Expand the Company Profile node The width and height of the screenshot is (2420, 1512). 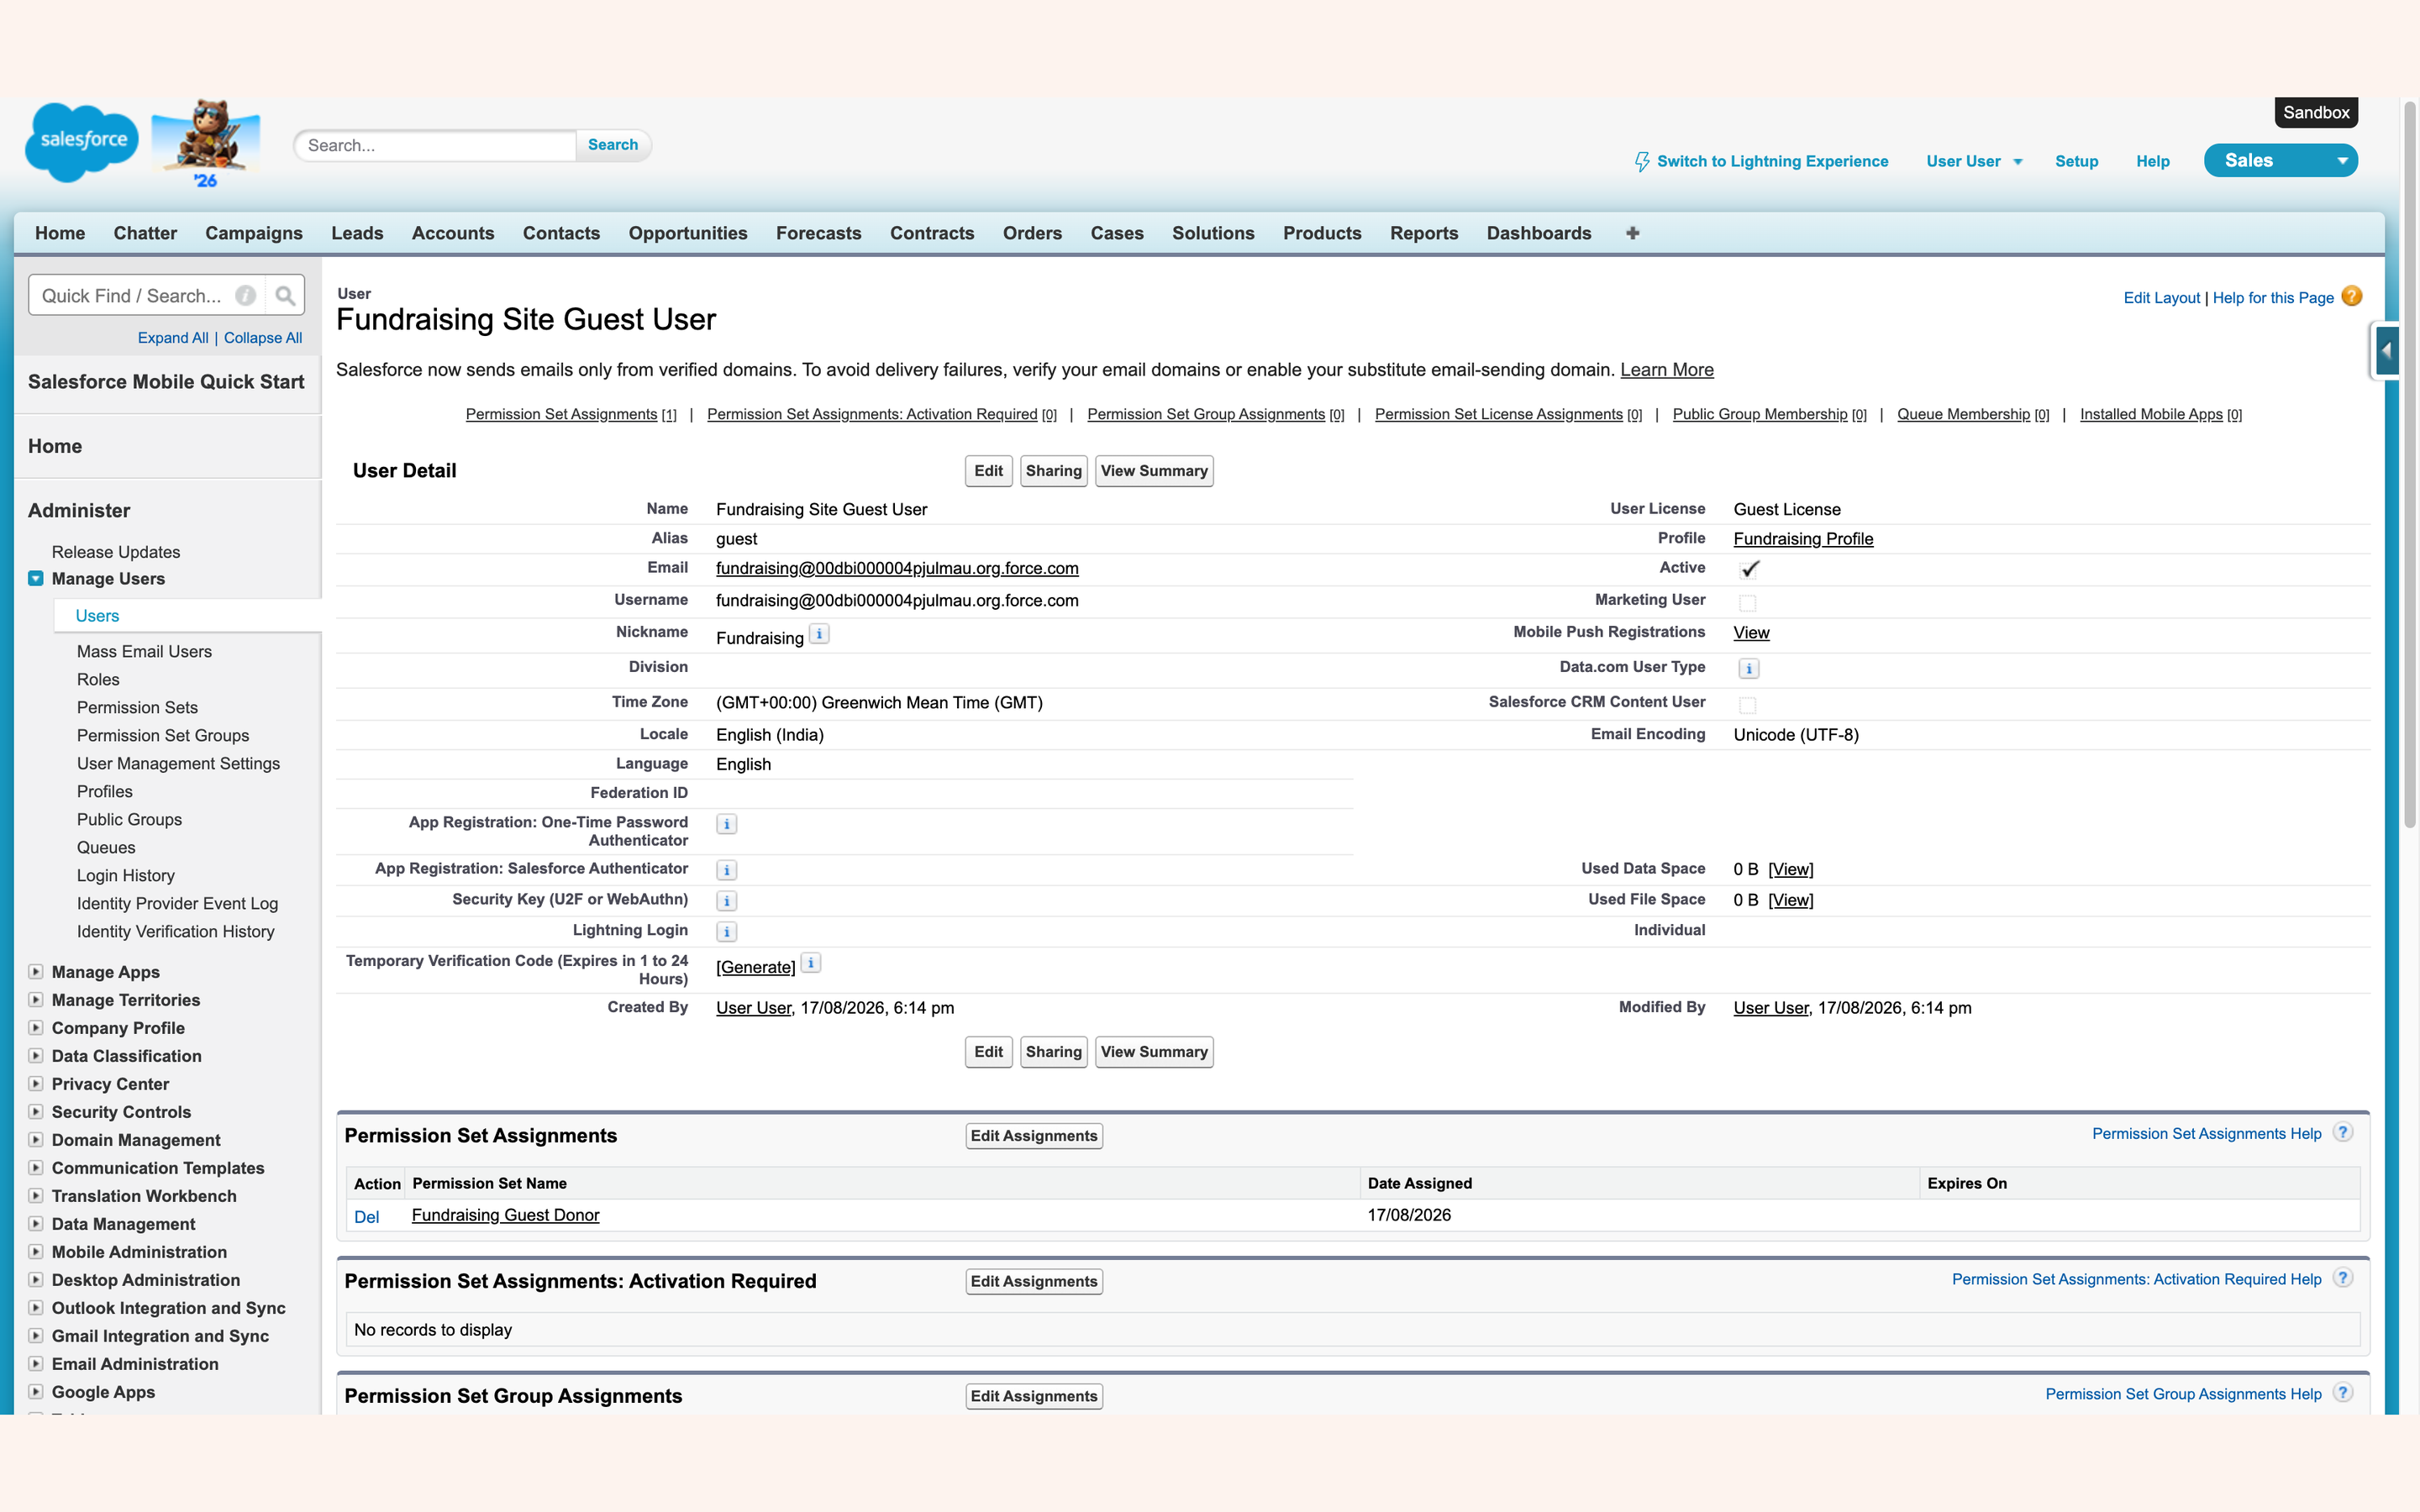point(36,1028)
